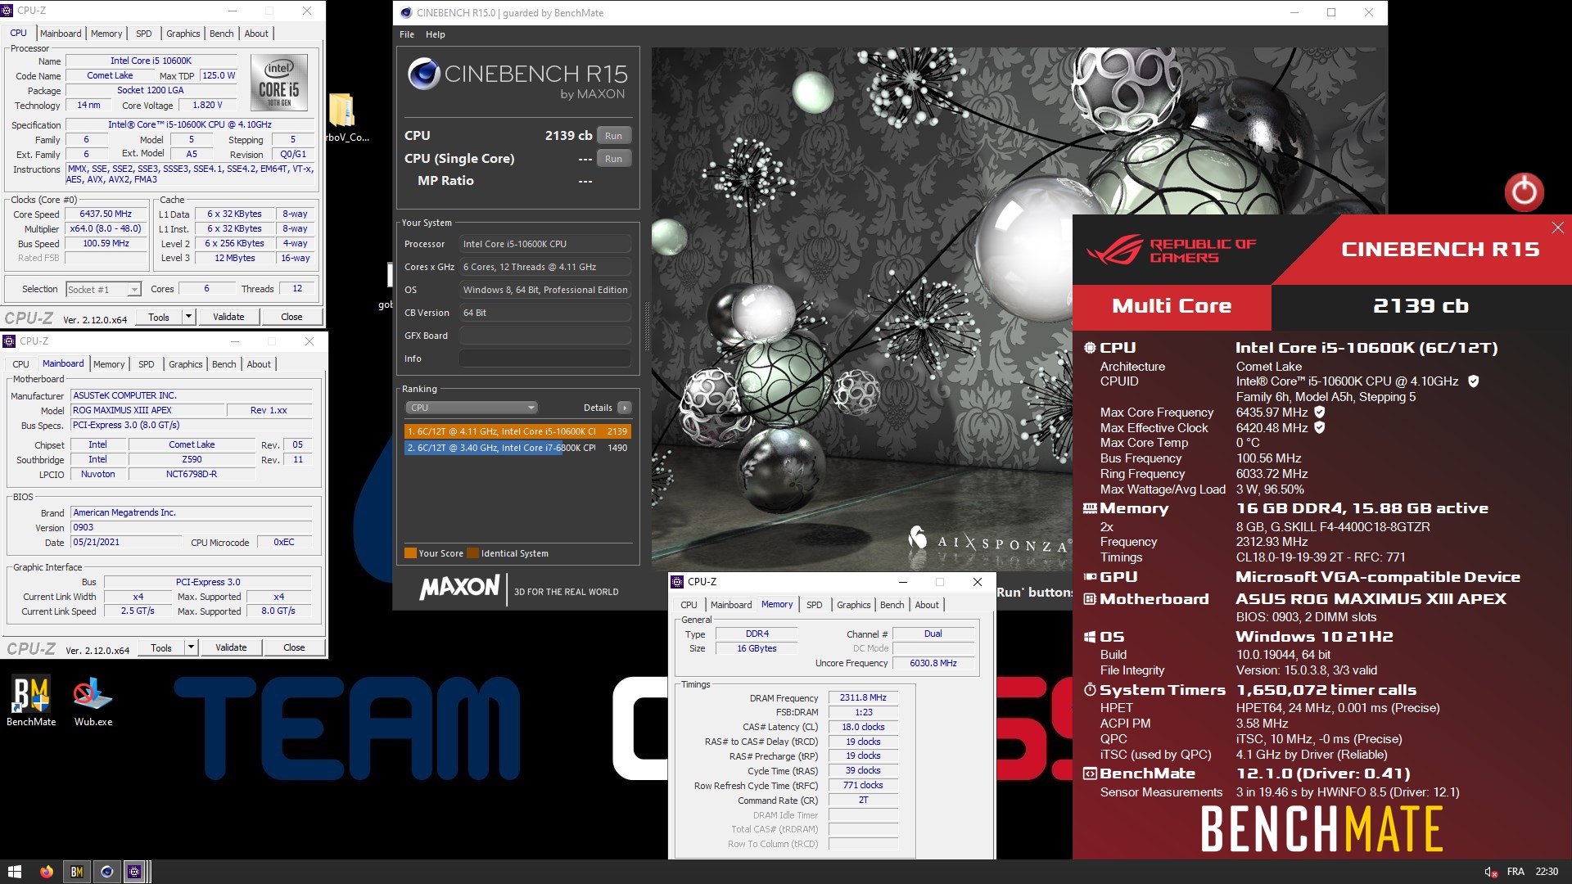Select Memory tab in top CPU-Z window

[106, 34]
